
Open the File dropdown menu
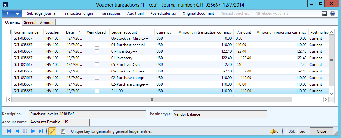12,13
